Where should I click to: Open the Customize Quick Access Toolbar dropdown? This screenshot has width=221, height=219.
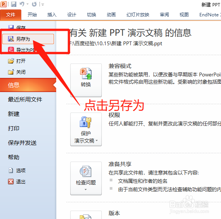tap(43, 5)
